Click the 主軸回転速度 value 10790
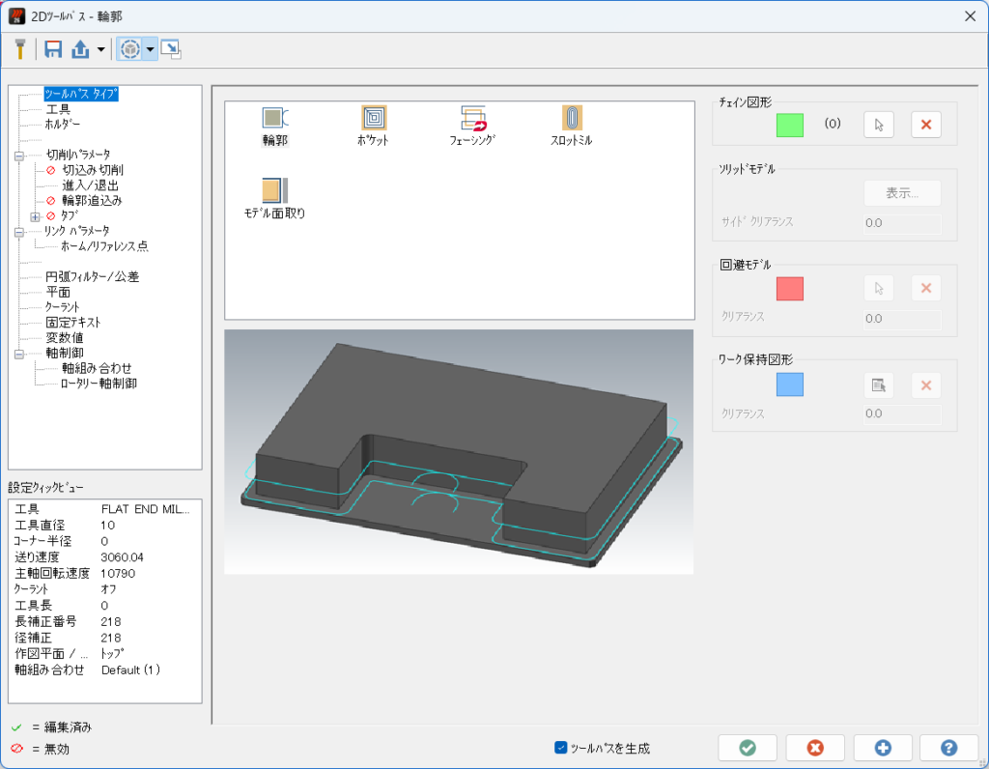Image resolution: width=989 pixels, height=769 pixels. point(118,574)
